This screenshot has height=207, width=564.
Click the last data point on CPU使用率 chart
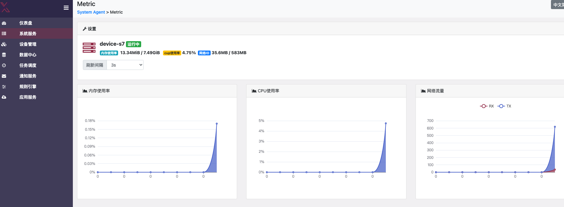386,123
